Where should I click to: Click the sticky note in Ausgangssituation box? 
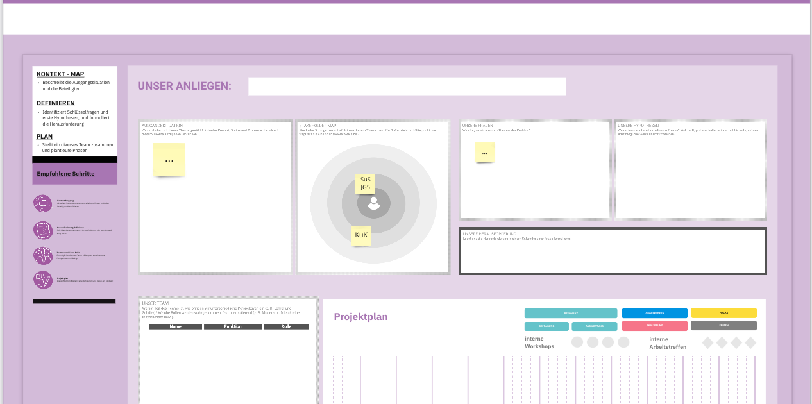click(169, 160)
